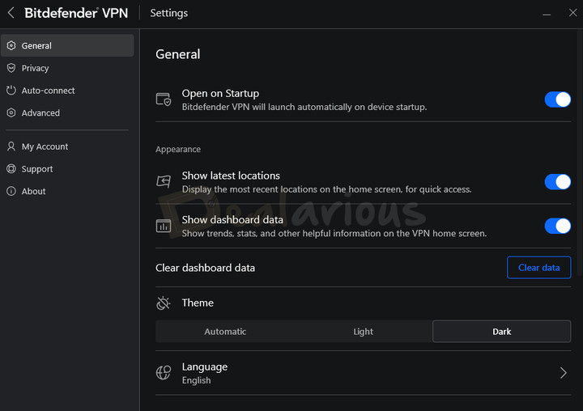The width and height of the screenshot is (583, 411).
Task: Click the Open on Startup window icon
Action: 164,100
